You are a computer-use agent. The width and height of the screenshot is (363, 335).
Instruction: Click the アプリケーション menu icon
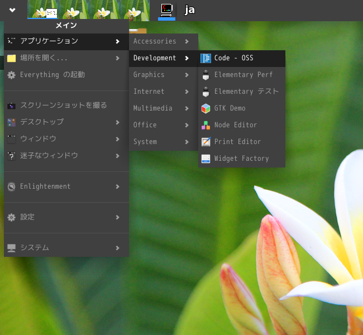coord(11,41)
